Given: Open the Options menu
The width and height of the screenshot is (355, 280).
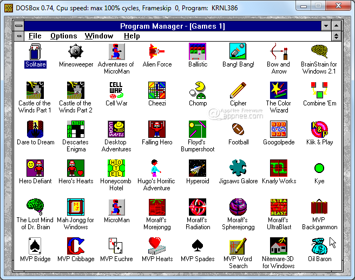Looking at the screenshot, I should click(64, 36).
